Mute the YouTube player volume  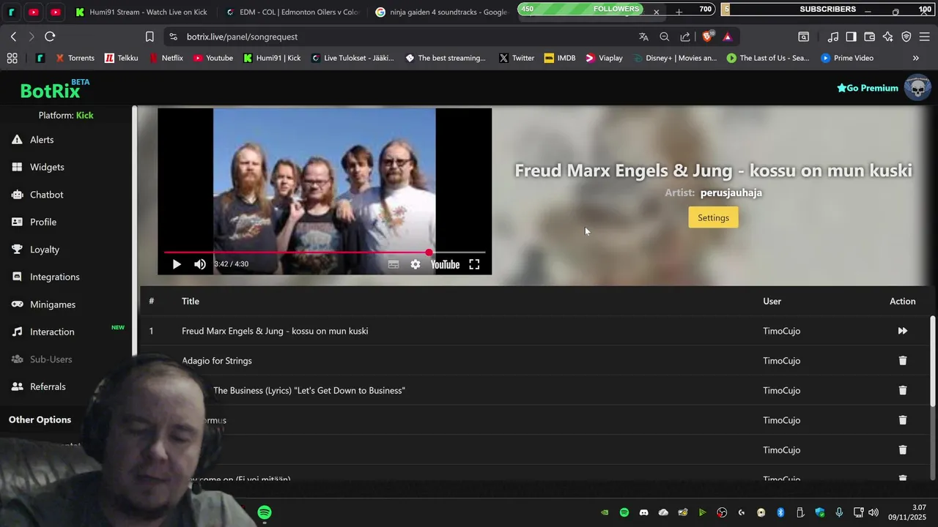[x=200, y=264]
